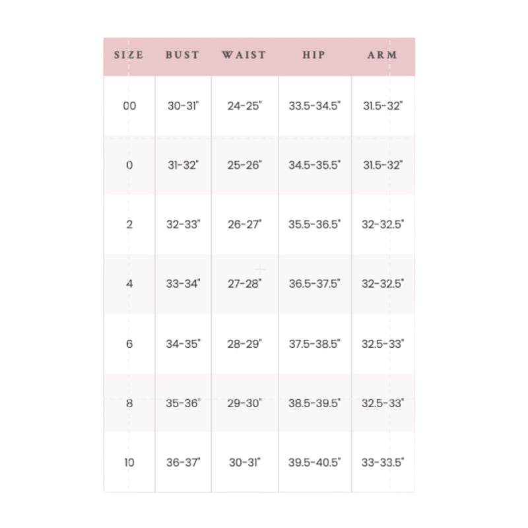Select the size 6 row label
Viewport: 528px width, 528px height.
pos(129,344)
